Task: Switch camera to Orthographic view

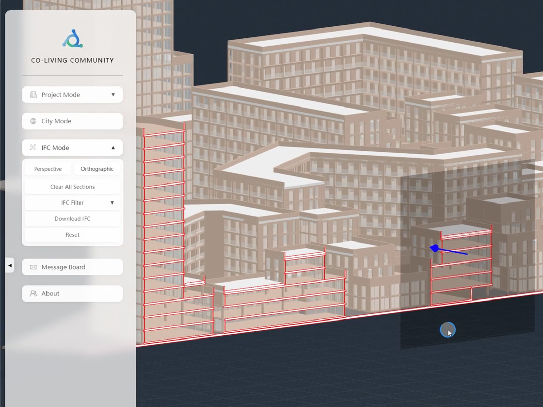Action: coord(97,169)
